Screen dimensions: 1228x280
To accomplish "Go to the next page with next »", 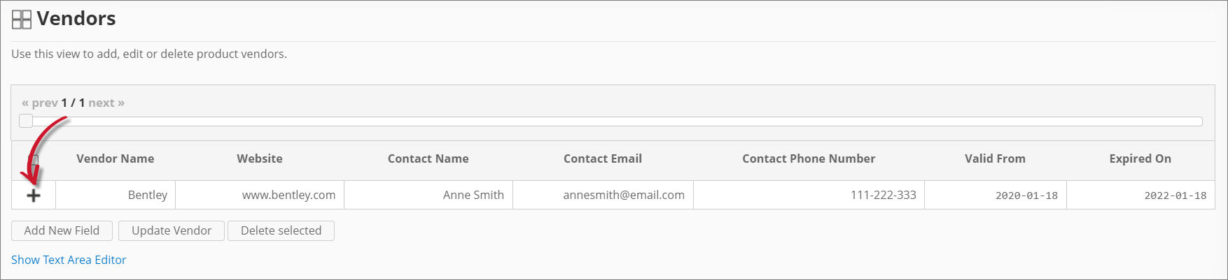I will click(x=106, y=103).
